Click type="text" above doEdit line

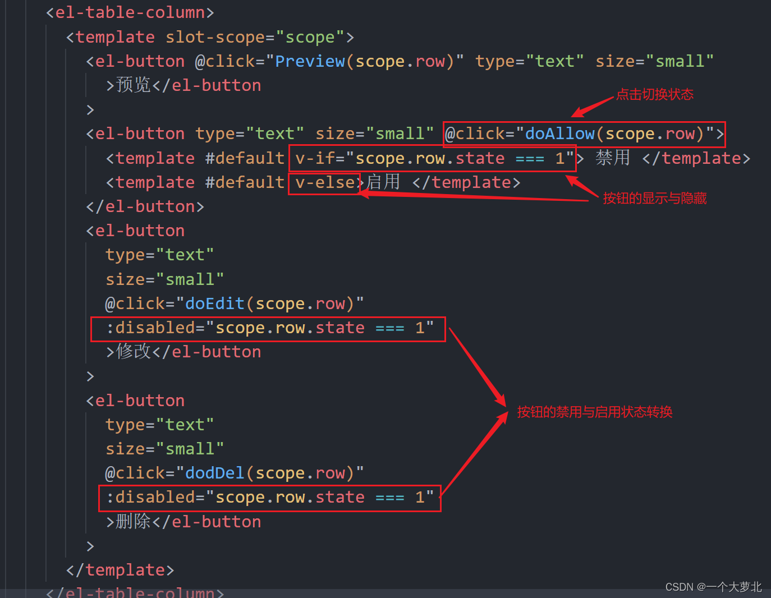tap(160, 255)
